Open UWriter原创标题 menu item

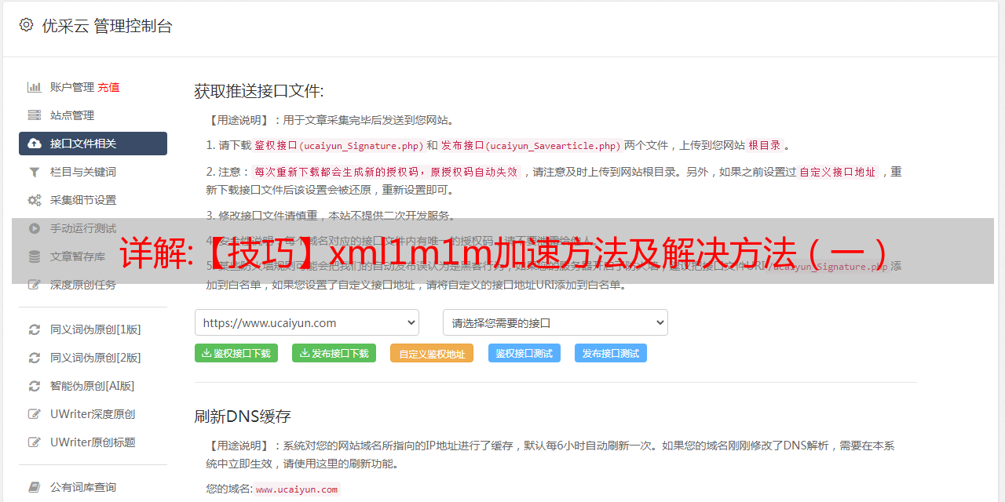(x=93, y=442)
